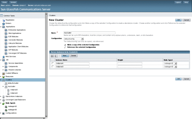Click the Select All rows toolbar icon
Screen dimensions: 192x119
pos(52,56)
